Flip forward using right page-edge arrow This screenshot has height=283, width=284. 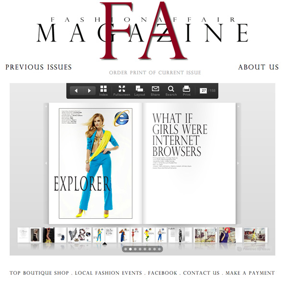(238, 163)
